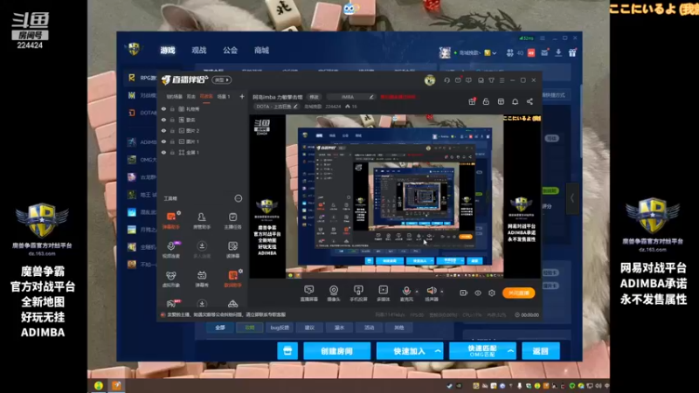Add a 摄像头 camera source
The height and width of the screenshot is (393, 699).
(334, 293)
